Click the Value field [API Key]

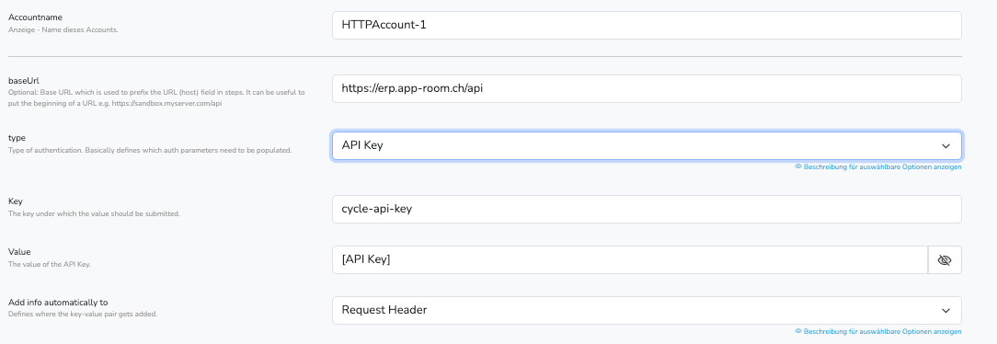[x=630, y=260]
